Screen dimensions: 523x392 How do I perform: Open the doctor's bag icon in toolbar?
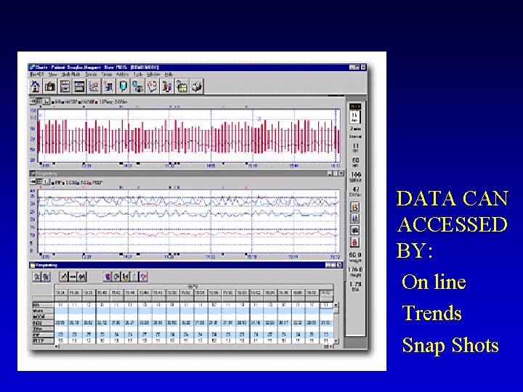click(x=50, y=86)
